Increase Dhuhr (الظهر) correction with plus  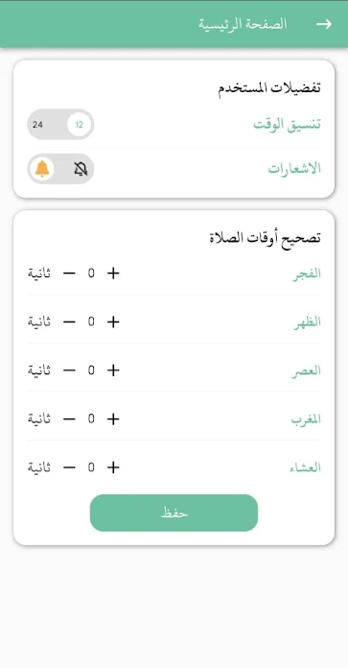point(113,322)
